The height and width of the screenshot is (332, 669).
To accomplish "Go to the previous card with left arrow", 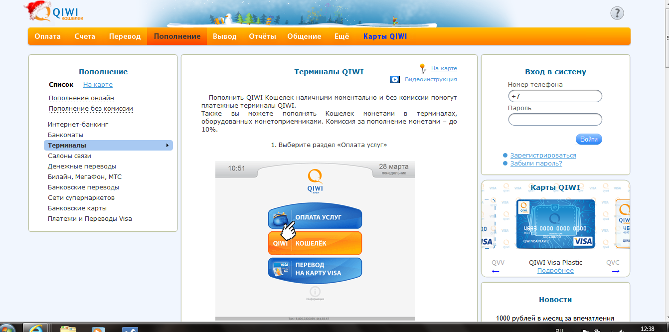I will tap(496, 271).
